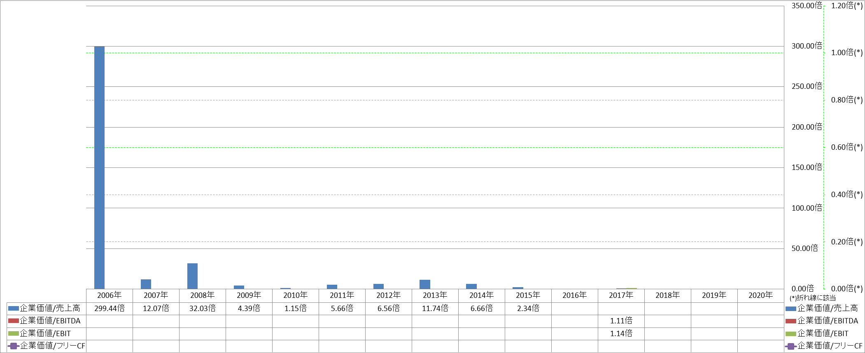Click the 2006年 column header
This screenshot has width=865, height=353.
(110, 295)
